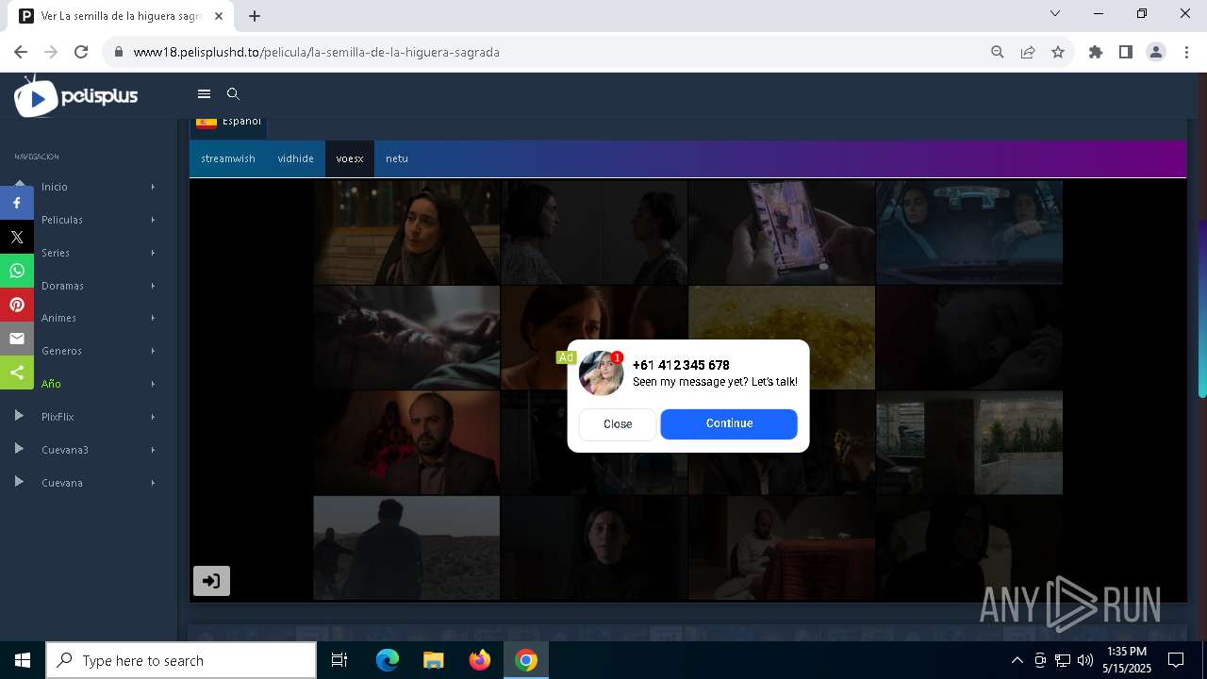
Task: Open a new browser tab
Action: 255,16
